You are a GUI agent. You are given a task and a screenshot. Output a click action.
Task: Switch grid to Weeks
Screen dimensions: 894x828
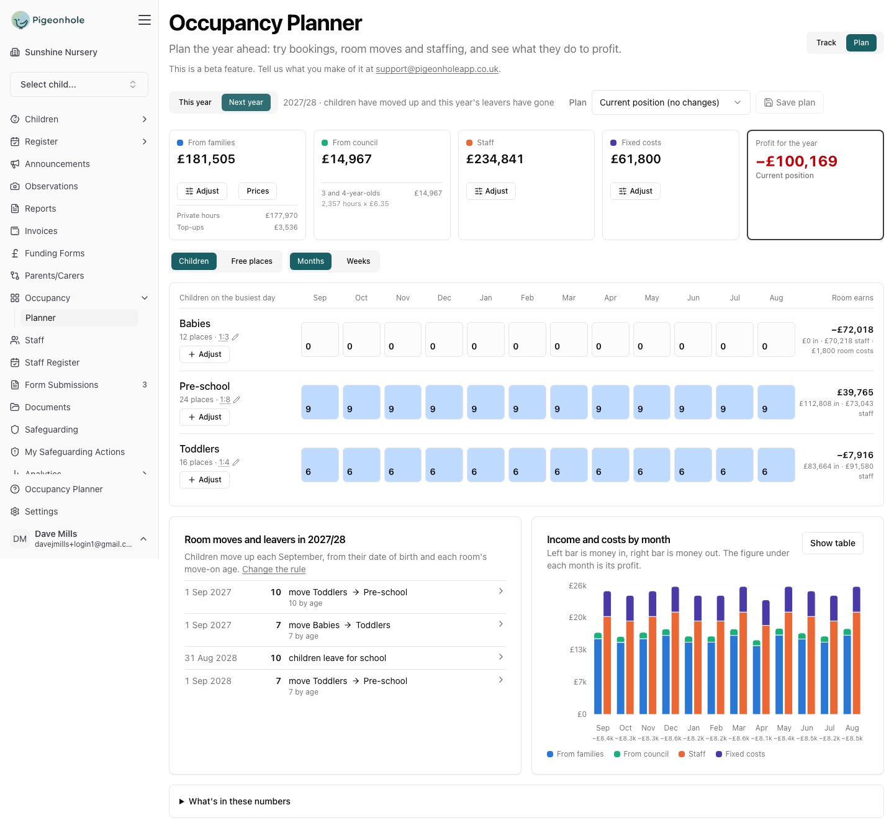click(358, 261)
